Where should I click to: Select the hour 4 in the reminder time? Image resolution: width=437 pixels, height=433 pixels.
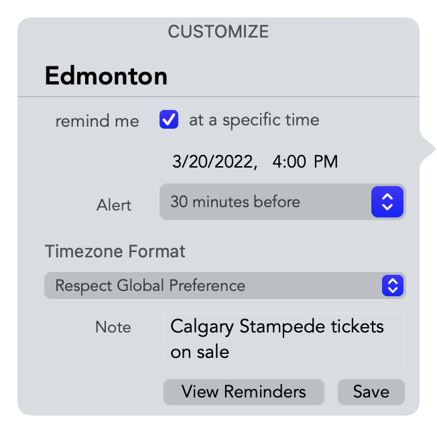click(277, 162)
